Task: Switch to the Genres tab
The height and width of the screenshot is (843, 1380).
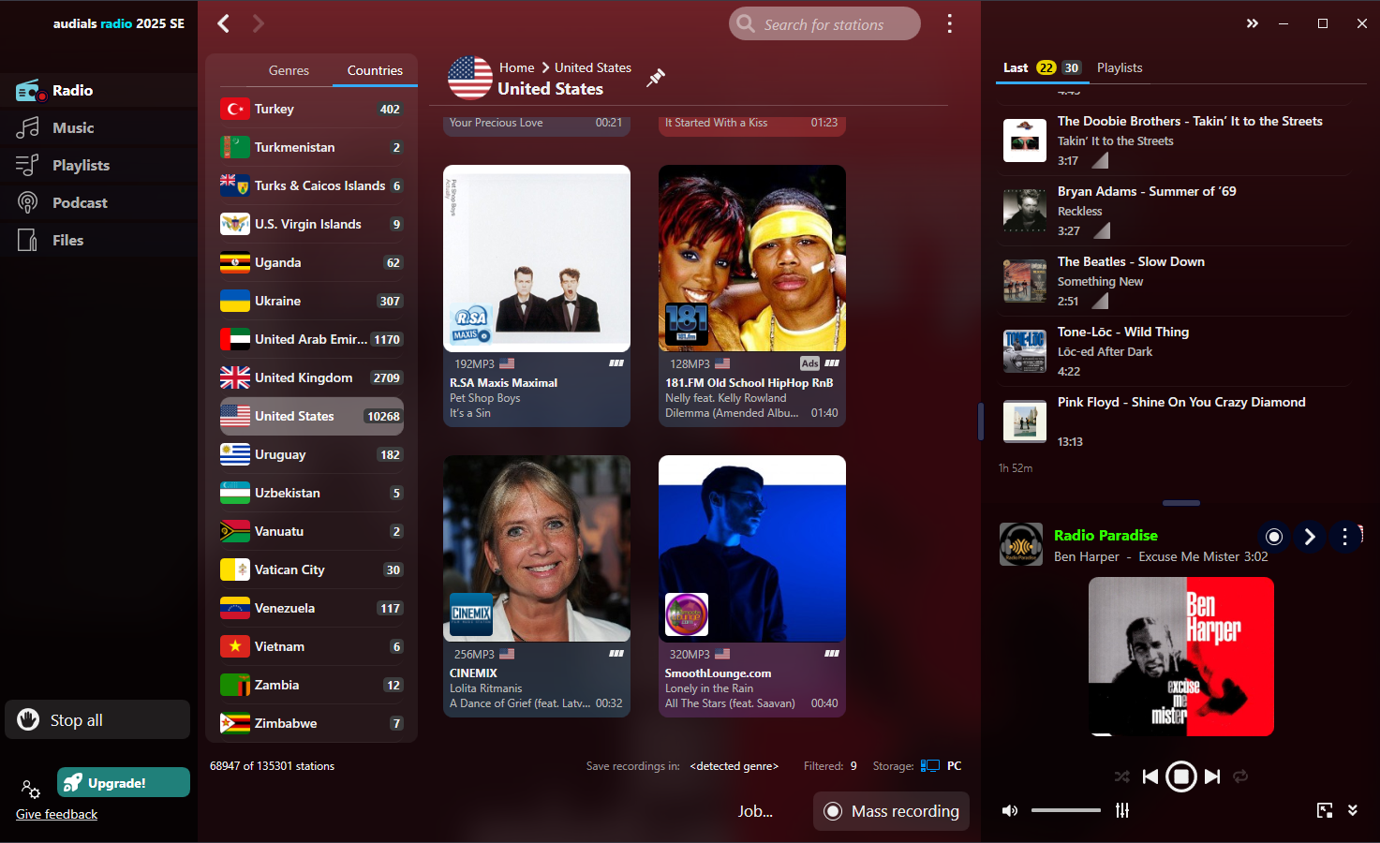Action: (x=289, y=70)
